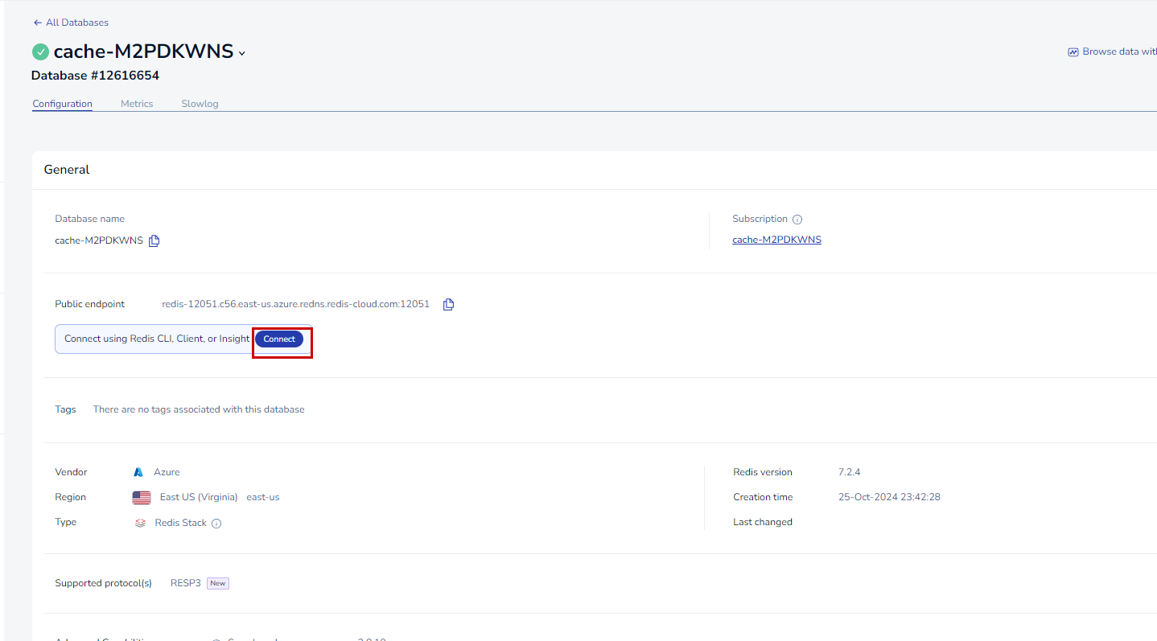This screenshot has height=641, width=1157.
Task: Click the Azure vendor logo
Action: 138,472
